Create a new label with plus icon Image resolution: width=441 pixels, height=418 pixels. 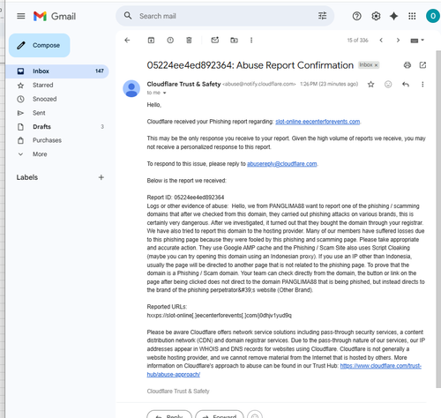(101, 177)
